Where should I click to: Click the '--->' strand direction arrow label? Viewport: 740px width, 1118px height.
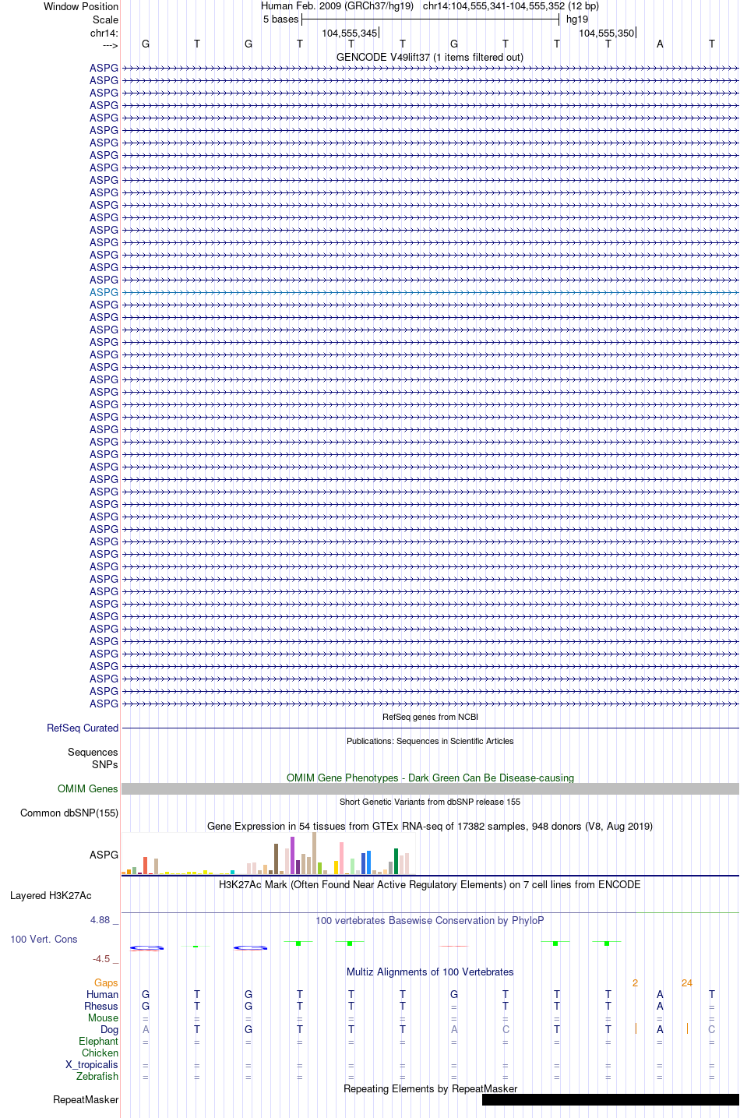pos(110,45)
